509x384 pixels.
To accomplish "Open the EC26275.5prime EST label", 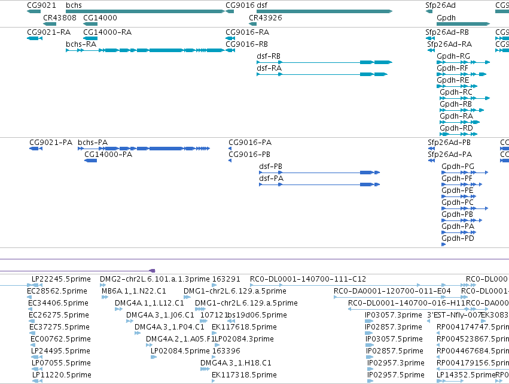I will click(59, 315).
